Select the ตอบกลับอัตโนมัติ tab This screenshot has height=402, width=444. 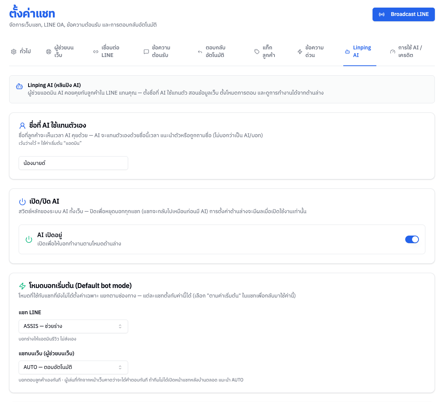211,52
